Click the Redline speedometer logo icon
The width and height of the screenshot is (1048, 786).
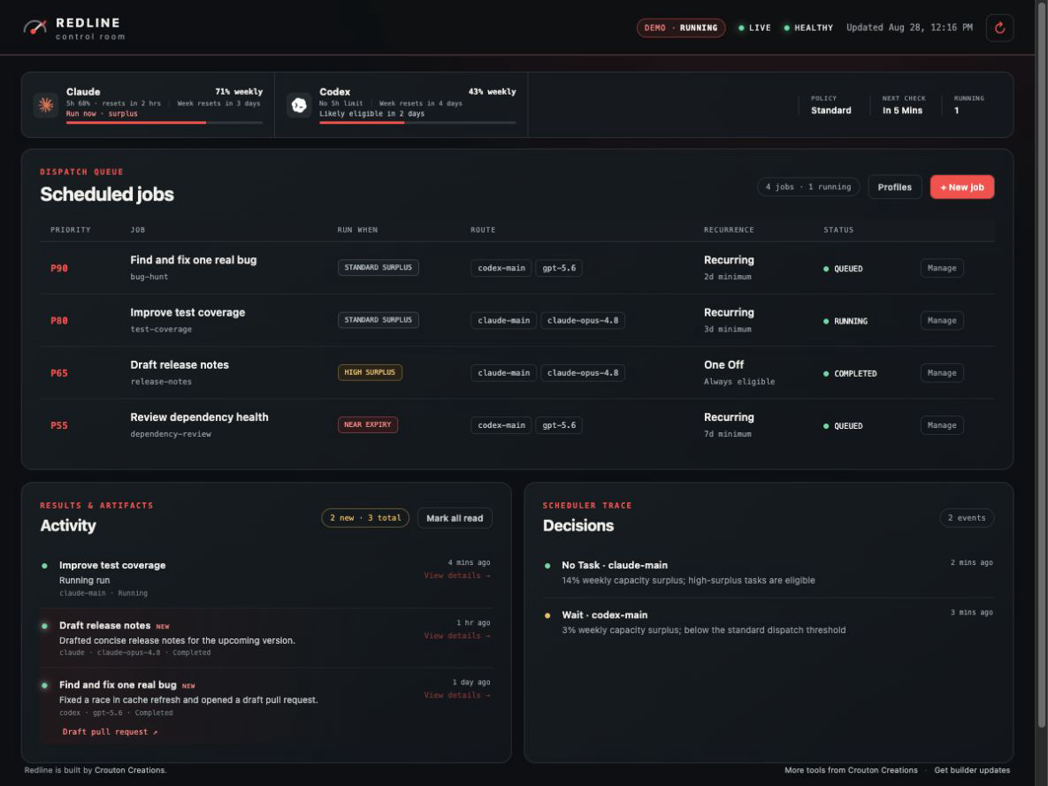[35, 27]
